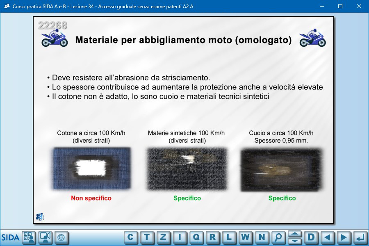
Task: Click the small logo in slide corner
Action: pyautogui.click(x=40, y=217)
